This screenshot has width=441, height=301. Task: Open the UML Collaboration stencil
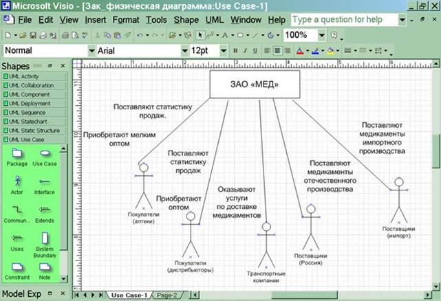coord(35,85)
